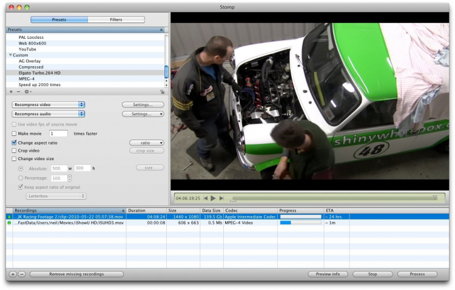Open the preset gear action menu
This screenshot has width=455, height=290.
coord(27,92)
